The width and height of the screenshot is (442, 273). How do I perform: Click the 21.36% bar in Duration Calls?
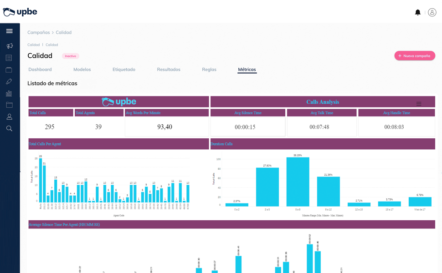(x=329, y=192)
